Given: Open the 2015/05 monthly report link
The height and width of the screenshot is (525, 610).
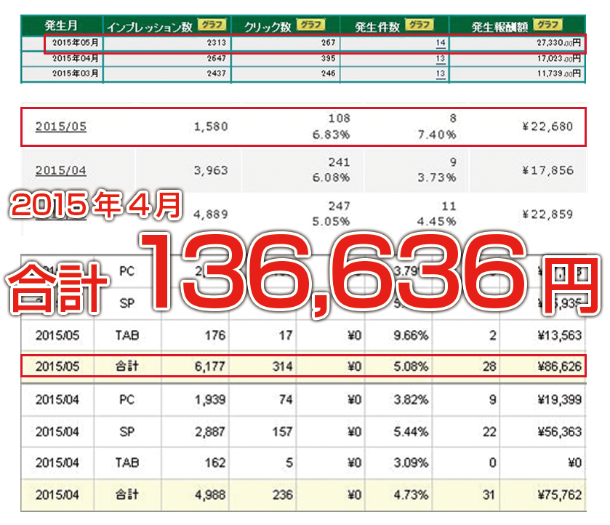Looking at the screenshot, I should (60, 127).
